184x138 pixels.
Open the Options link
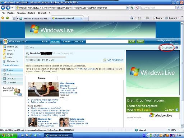pyautogui.click(x=169, y=48)
